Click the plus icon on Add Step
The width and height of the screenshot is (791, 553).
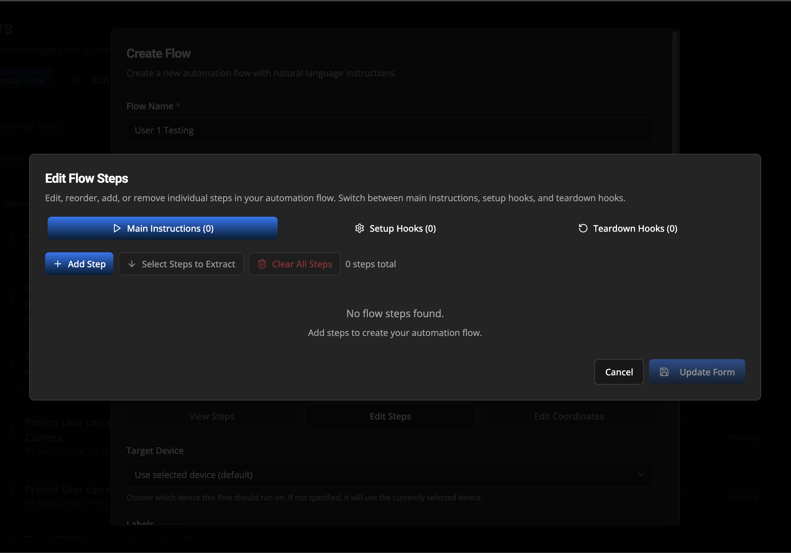click(58, 264)
